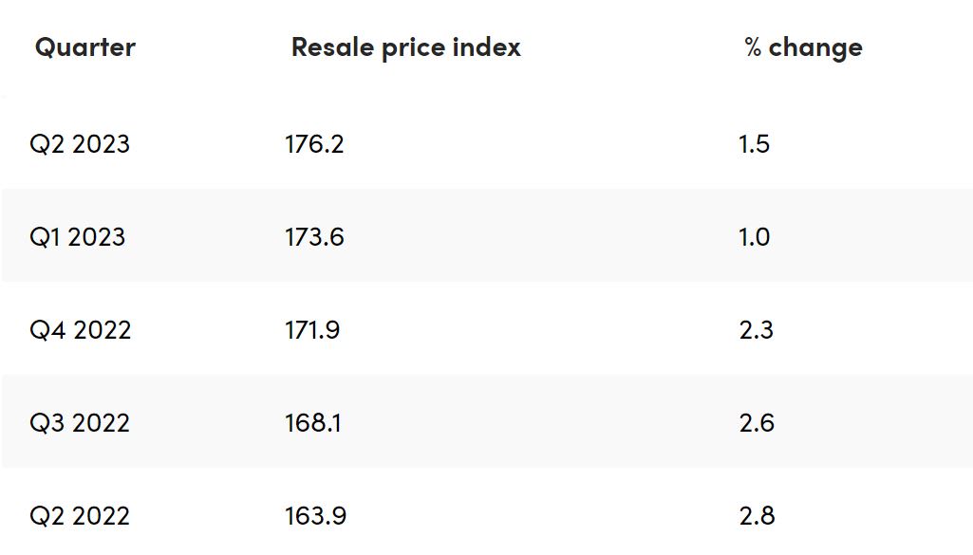Select the Q2 2022 quarter cell
This screenshot has width=973, height=555.
(x=80, y=516)
